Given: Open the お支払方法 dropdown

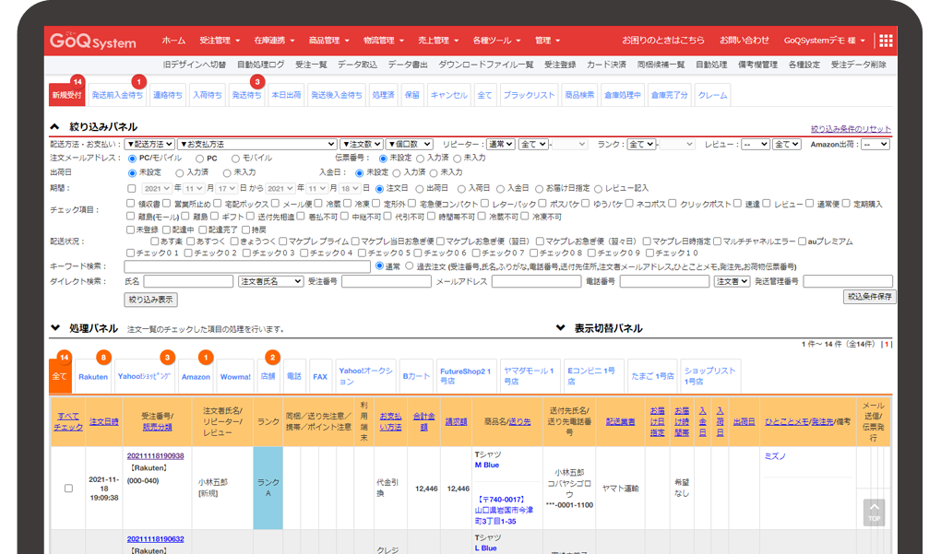Looking at the screenshot, I should [x=256, y=144].
